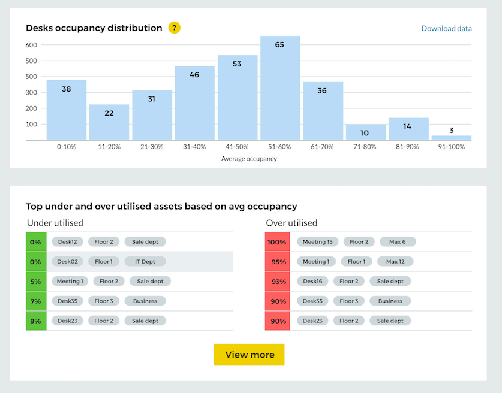Click the 100% red badge in Over utilised
This screenshot has width=502, height=393.
tap(277, 241)
